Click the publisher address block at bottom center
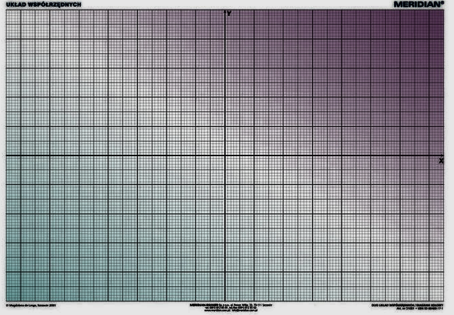Image resolution: width=454 pixels, height=315 pixels. point(231,308)
